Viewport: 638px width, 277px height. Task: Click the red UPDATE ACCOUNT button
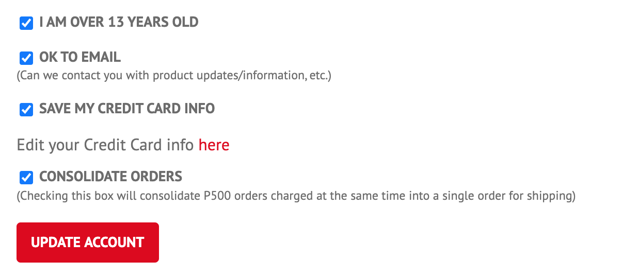(x=88, y=243)
